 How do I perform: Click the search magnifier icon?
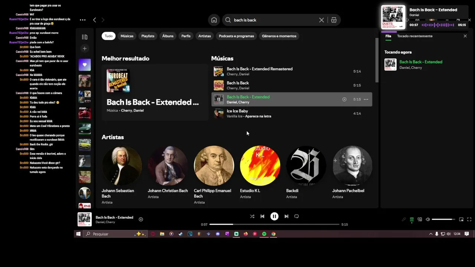pyautogui.click(x=228, y=20)
